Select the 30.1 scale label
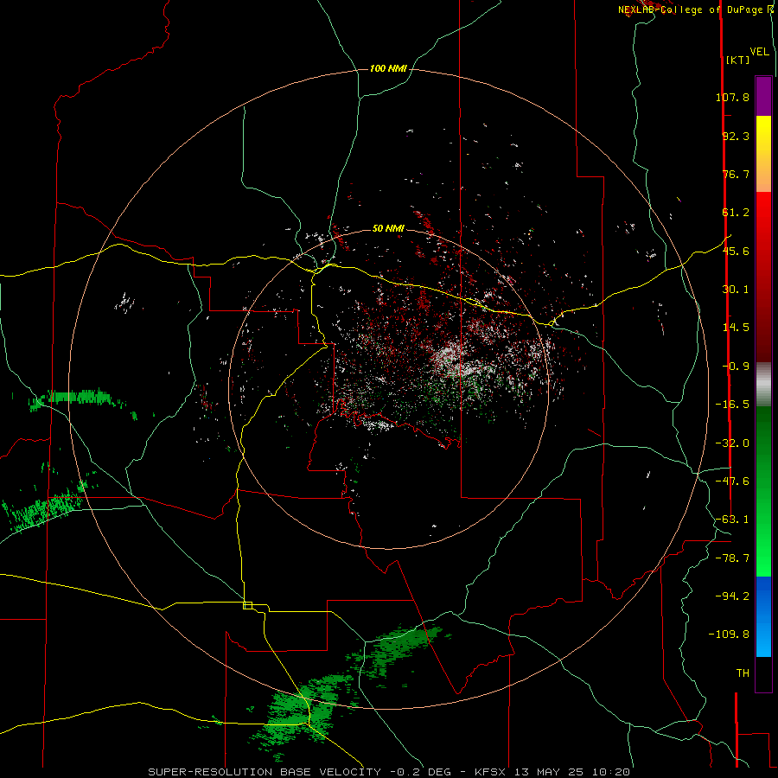The height and width of the screenshot is (778, 778). tap(736, 290)
